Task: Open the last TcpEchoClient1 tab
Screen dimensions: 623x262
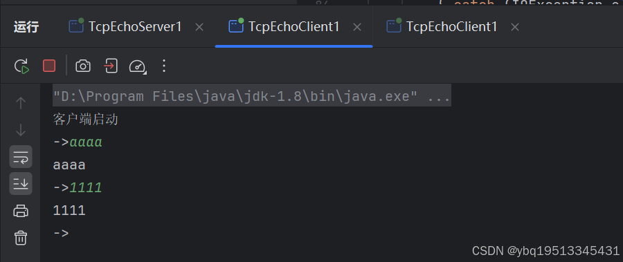Action: click(x=442, y=26)
